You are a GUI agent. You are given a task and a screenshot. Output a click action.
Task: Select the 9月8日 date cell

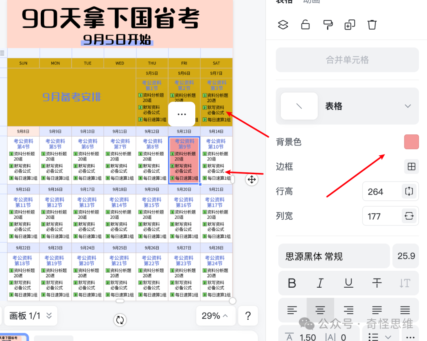click(x=23, y=132)
